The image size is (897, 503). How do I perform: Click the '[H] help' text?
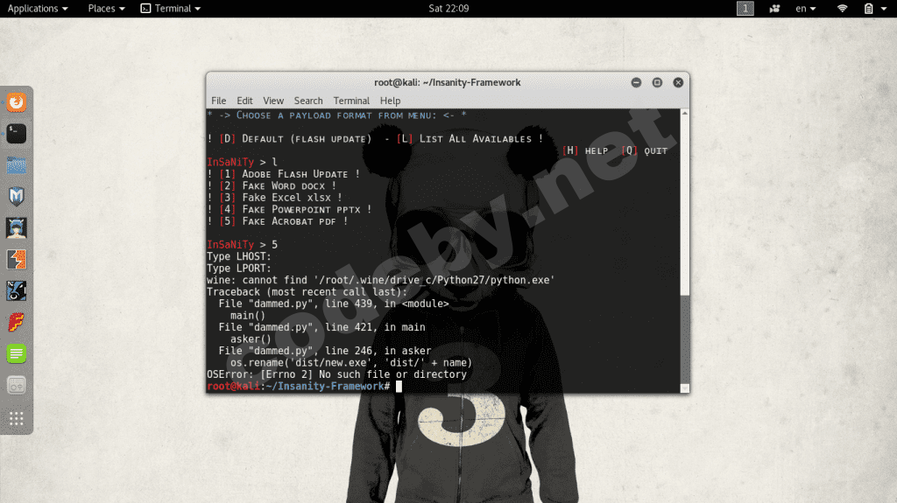pyautogui.click(x=585, y=150)
